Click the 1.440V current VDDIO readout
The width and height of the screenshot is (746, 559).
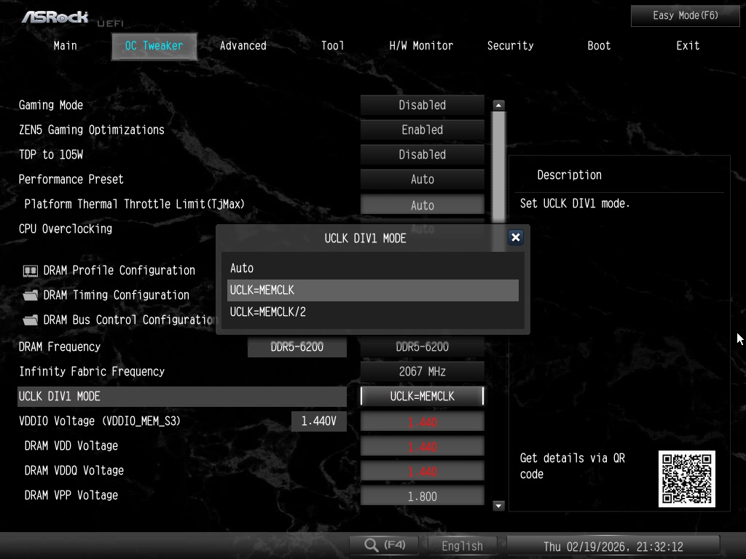pyautogui.click(x=319, y=421)
